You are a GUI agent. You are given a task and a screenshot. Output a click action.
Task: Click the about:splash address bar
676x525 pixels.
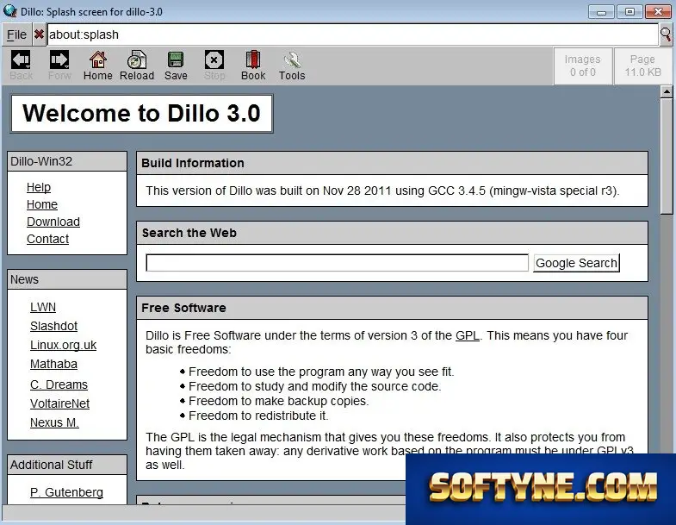(x=353, y=34)
